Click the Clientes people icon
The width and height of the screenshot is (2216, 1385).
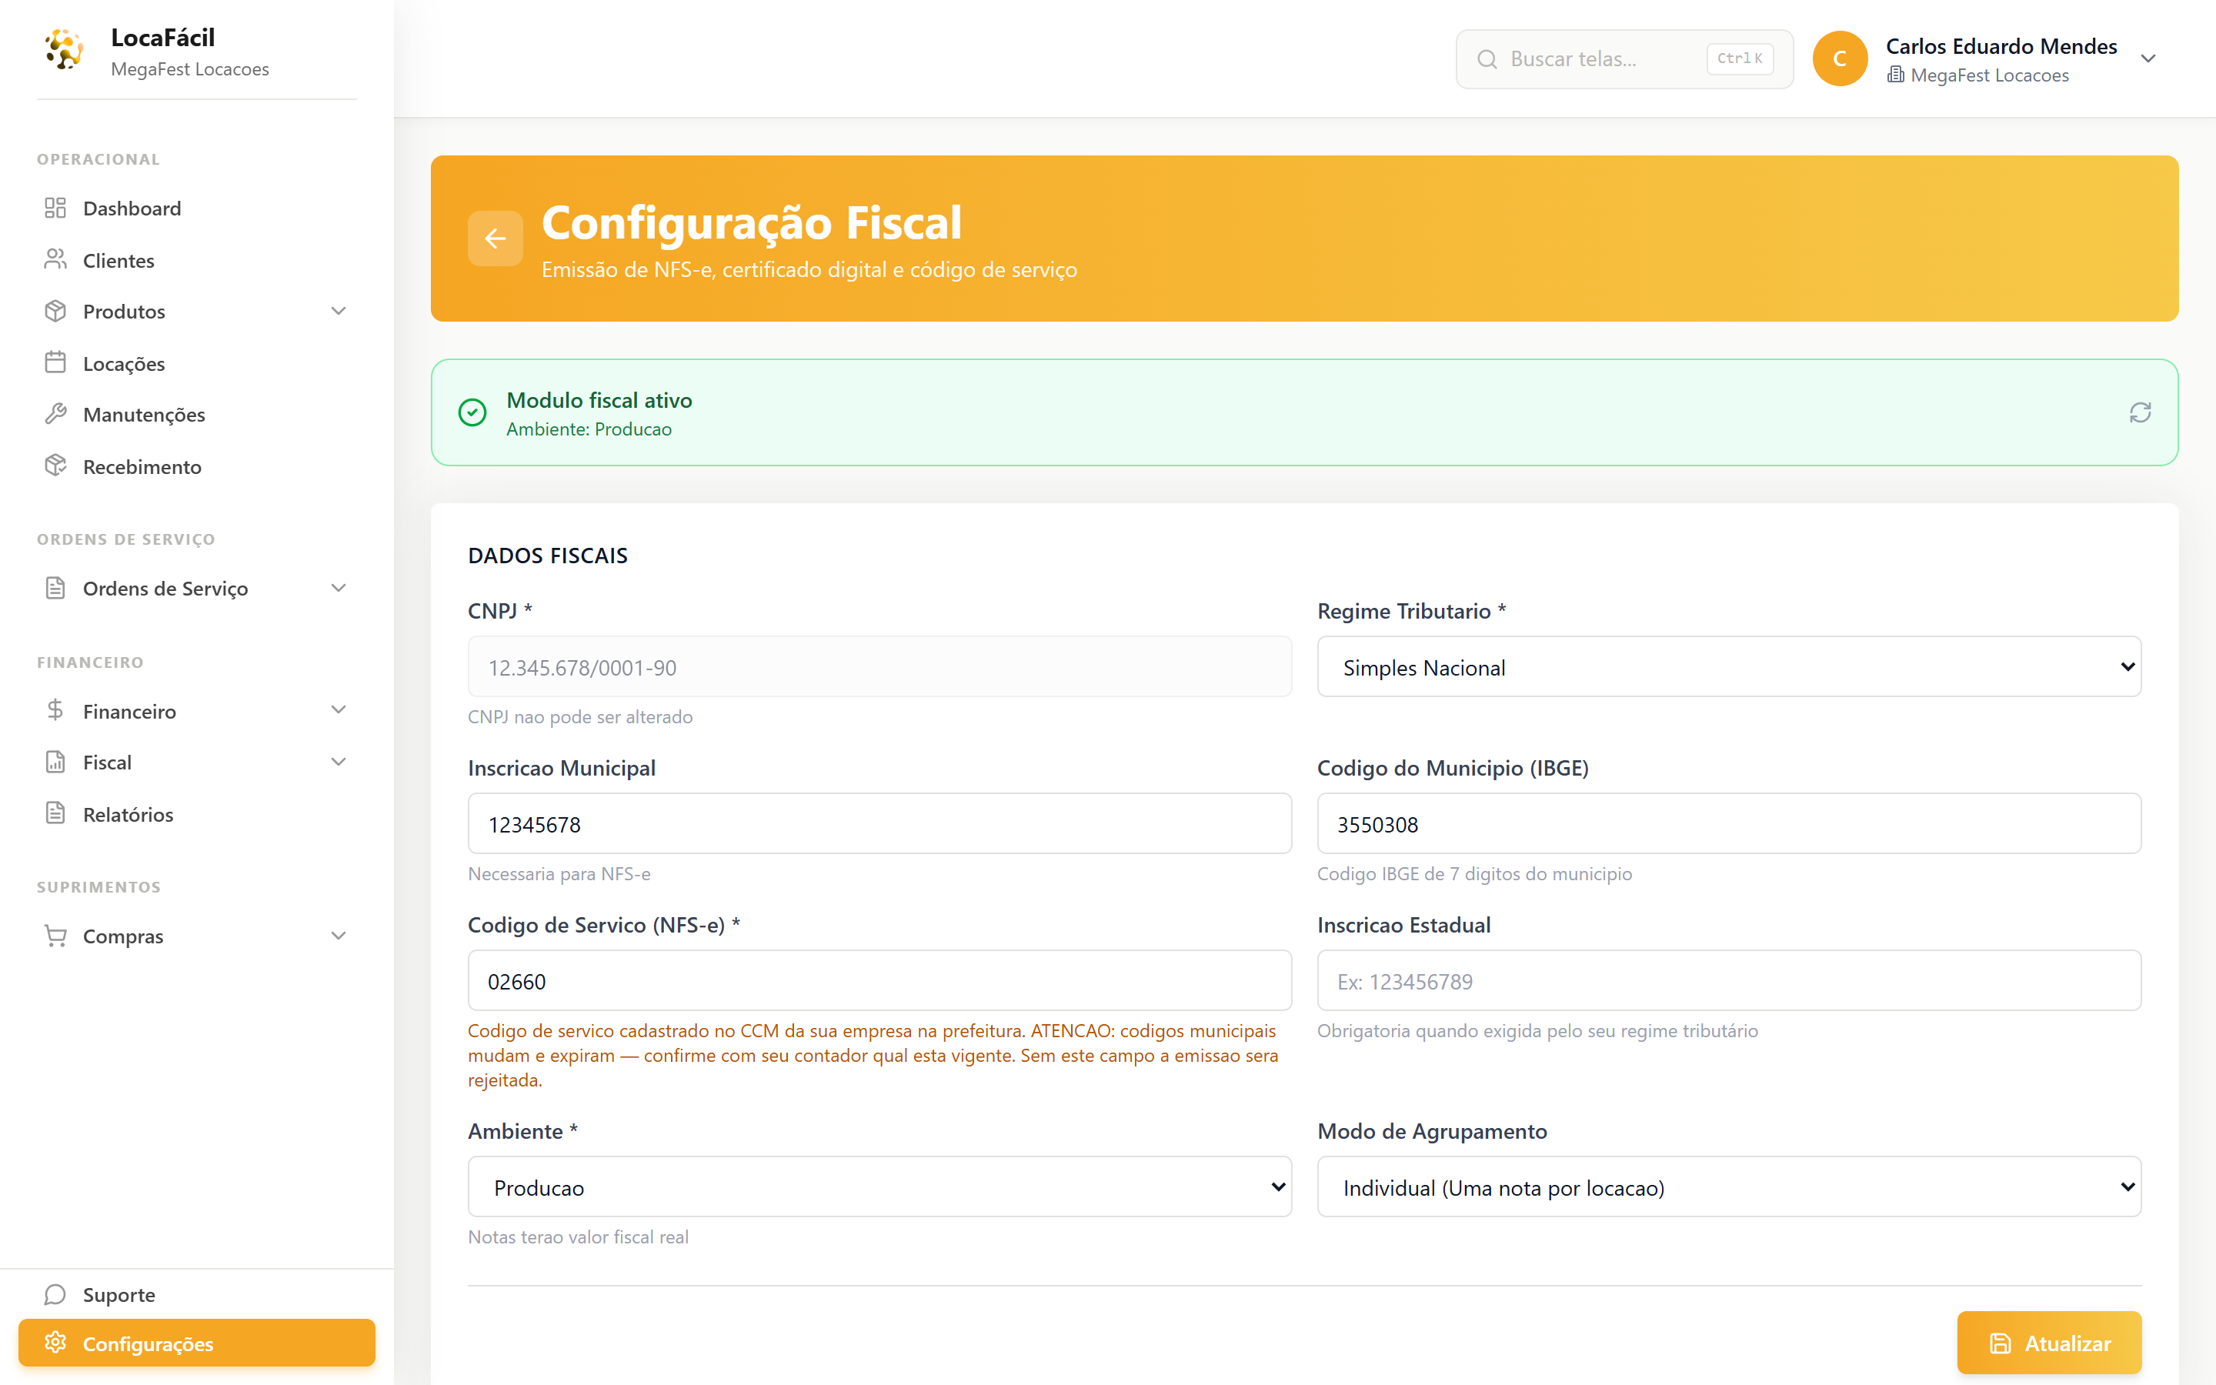pos(55,260)
